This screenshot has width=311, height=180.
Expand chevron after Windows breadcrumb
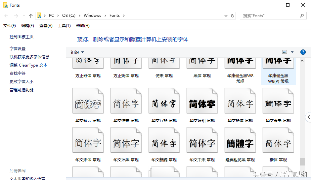pyautogui.click(x=105, y=15)
